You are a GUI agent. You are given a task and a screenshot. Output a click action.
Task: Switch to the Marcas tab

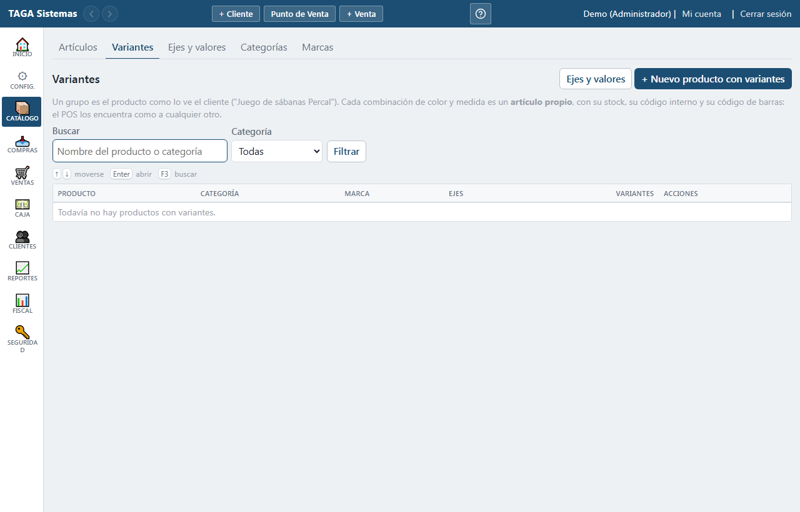coord(317,47)
